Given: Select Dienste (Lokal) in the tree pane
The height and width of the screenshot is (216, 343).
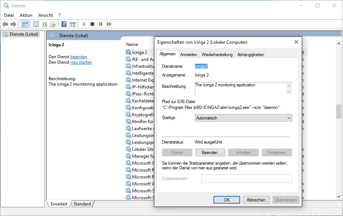Looking at the screenshot, I should pos(20,34).
